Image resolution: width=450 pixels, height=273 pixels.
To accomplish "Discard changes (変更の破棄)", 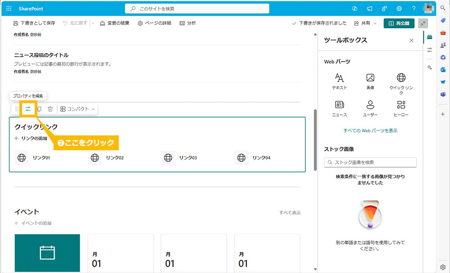I will tap(114, 23).
